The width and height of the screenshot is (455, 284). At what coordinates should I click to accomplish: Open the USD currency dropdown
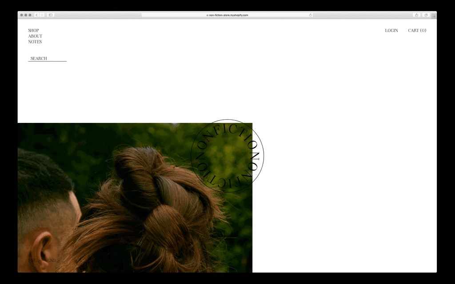(52, 260)
